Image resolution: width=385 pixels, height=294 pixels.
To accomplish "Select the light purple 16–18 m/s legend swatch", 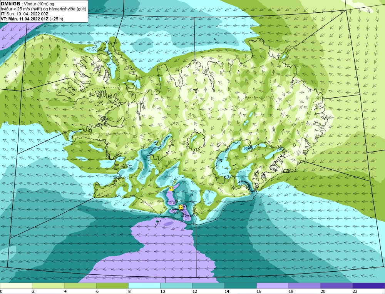I will point(273,286).
